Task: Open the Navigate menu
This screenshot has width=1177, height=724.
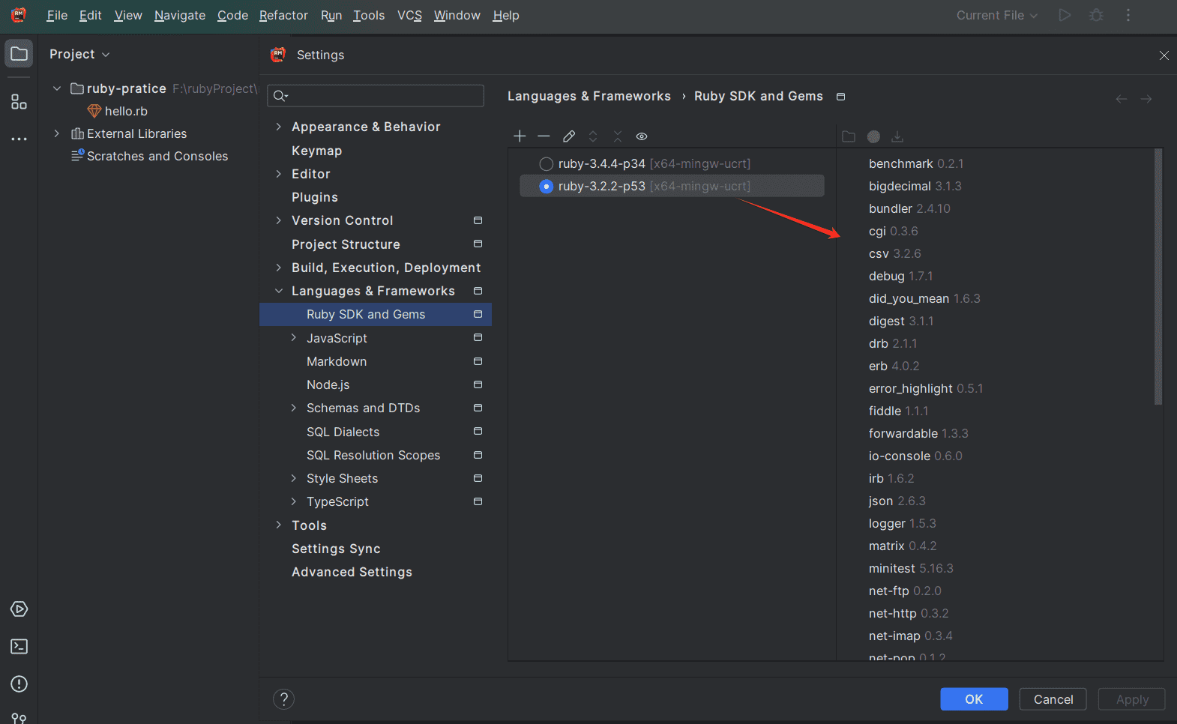Action: (180, 15)
